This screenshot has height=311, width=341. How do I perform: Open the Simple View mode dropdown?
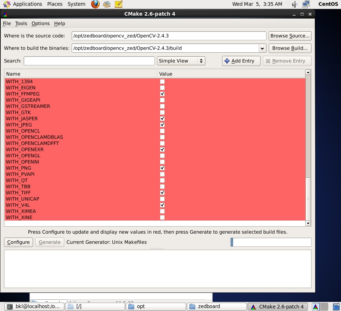(181, 61)
